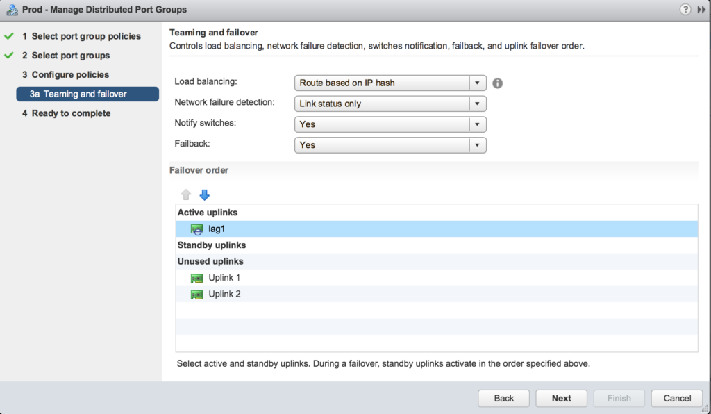Click the lag1 uplink icon
The image size is (711, 414).
coord(196,229)
